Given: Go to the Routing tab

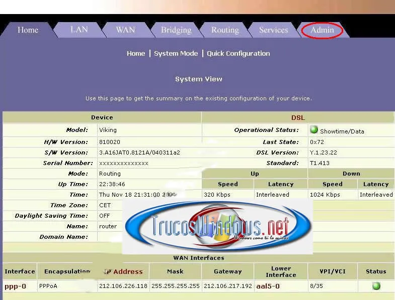Looking at the screenshot, I should 225,30.
